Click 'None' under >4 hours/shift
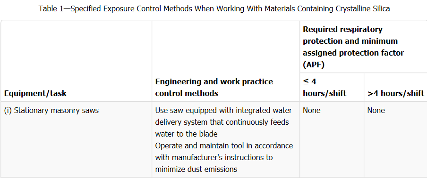The height and width of the screenshot is (178, 427). point(376,111)
